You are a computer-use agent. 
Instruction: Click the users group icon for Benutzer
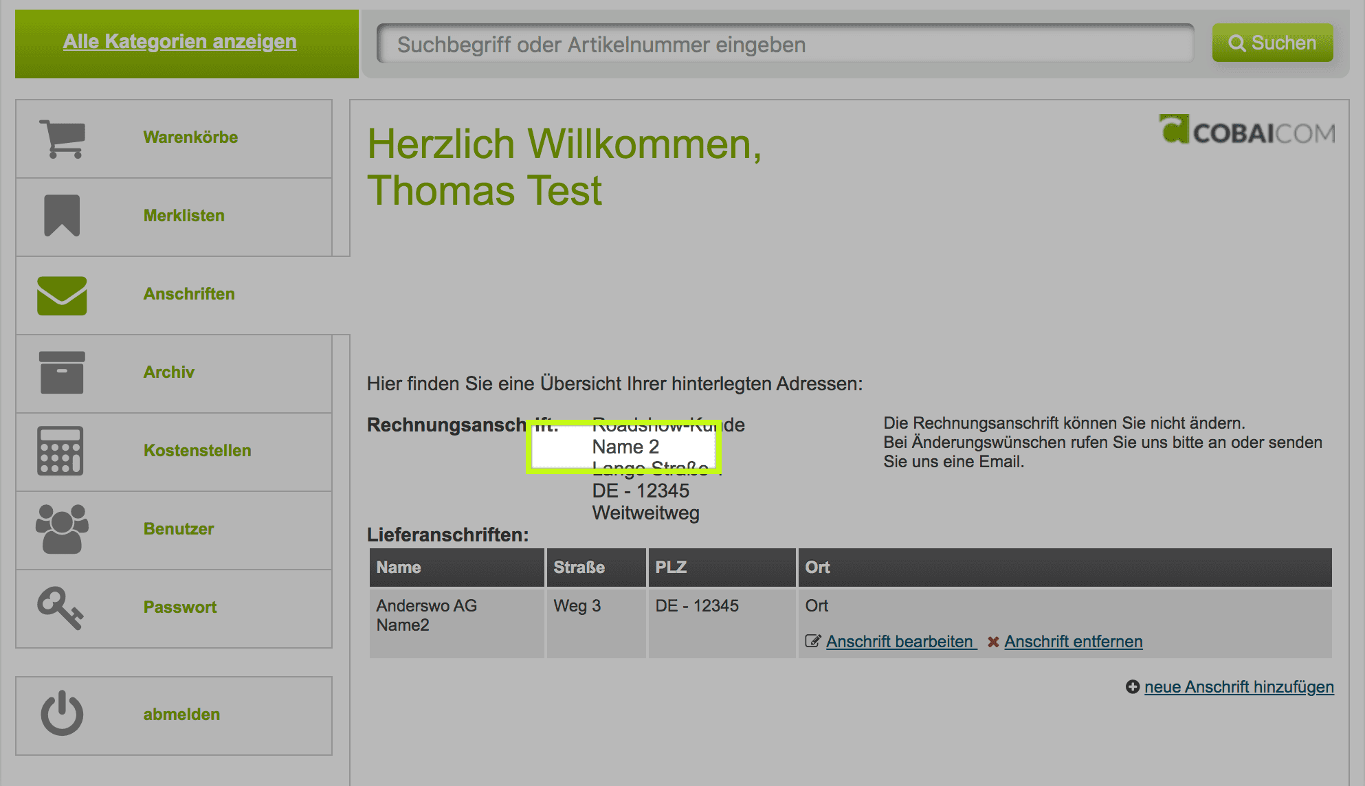pyautogui.click(x=62, y=529)
